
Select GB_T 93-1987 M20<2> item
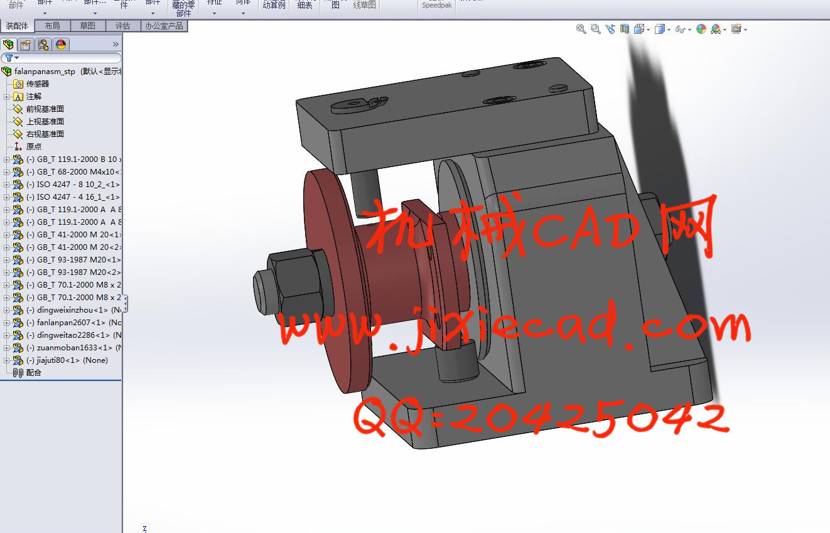point(74,272)
